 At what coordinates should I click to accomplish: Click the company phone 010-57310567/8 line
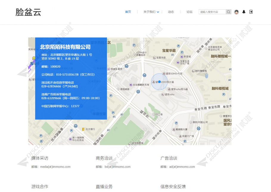(68, 74)
